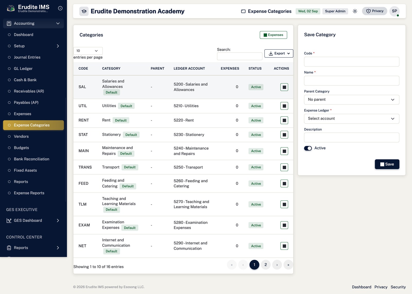The height and width of the screenshot is (294, 412).
Task: Click the graduation cap academy icon
Action: tap(84, 11)
